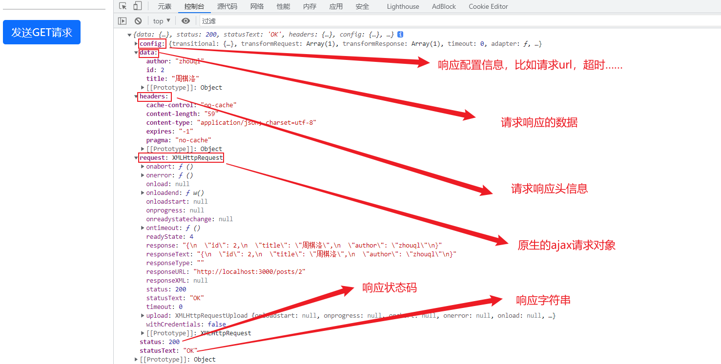The height and width of the screenshot is (364, 721).
Task: Expand the onloadend function arrow
Action: coord(143,193)
